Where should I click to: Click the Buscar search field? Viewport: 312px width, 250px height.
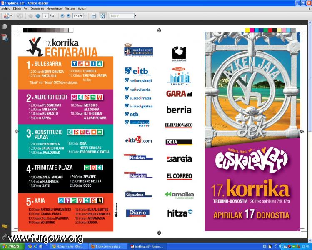(122, 16)
